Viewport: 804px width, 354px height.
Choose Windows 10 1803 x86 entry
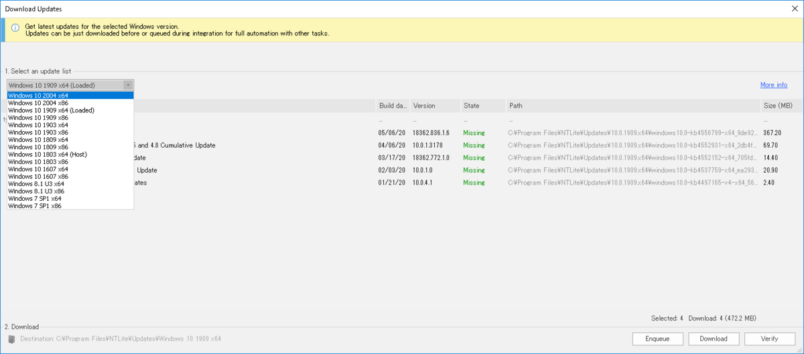(70, 162)
